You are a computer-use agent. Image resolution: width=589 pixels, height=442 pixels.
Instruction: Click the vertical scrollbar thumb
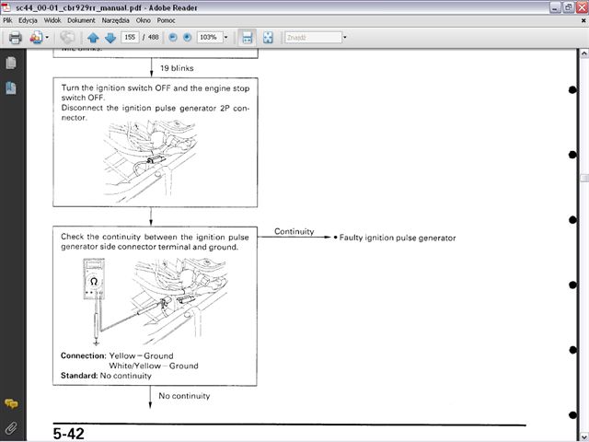[583, 178]
